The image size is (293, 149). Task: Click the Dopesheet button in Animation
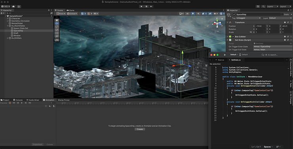coord(38,145)
